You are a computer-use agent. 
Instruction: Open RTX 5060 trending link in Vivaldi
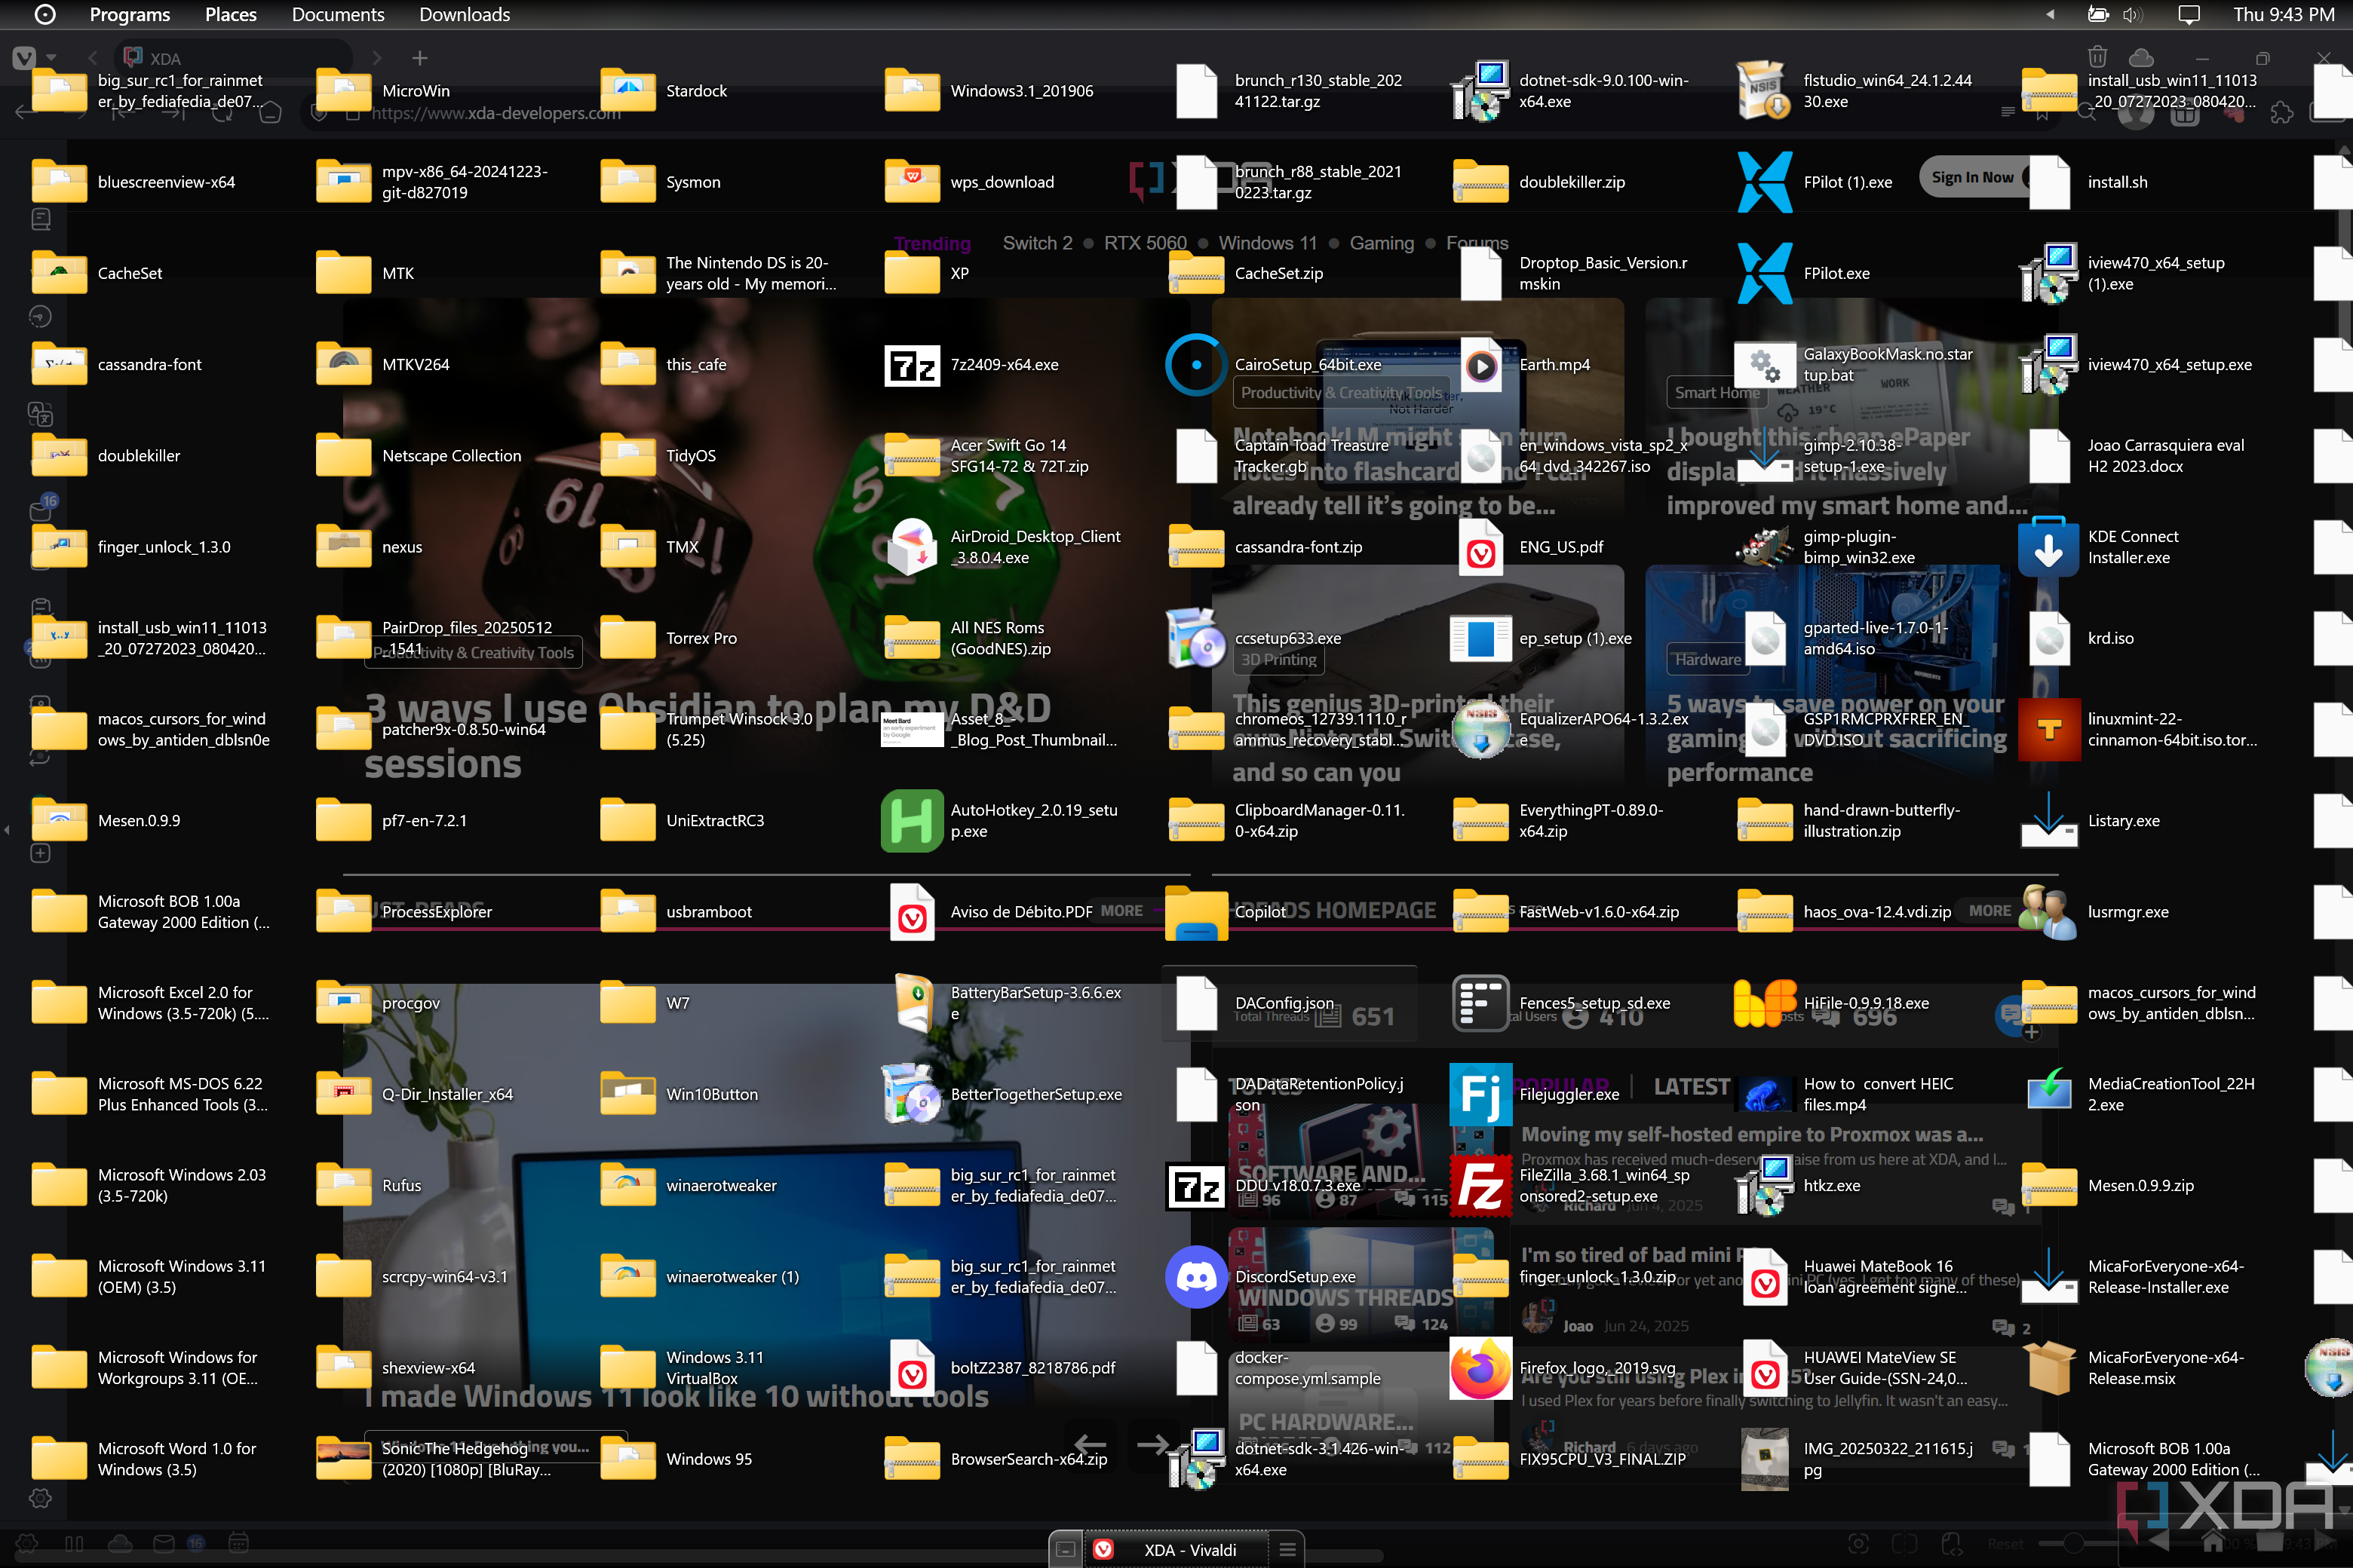pos(1145,243)
